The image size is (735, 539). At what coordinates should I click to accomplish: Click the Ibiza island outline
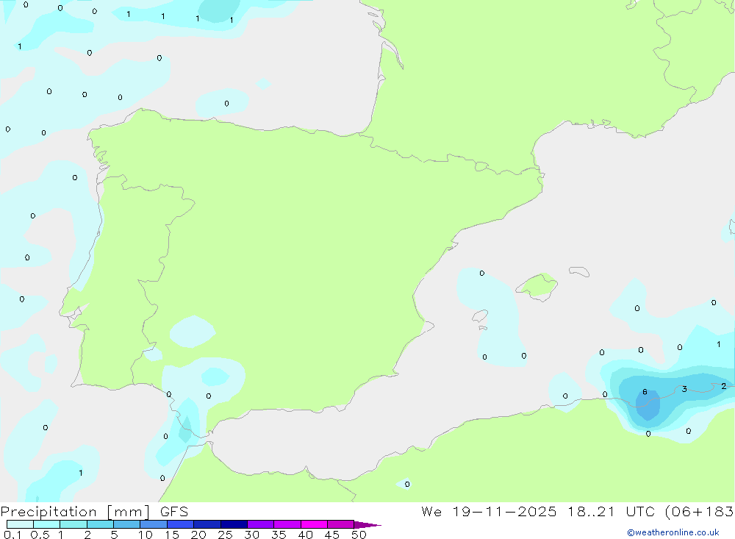(x=480, y=316)
